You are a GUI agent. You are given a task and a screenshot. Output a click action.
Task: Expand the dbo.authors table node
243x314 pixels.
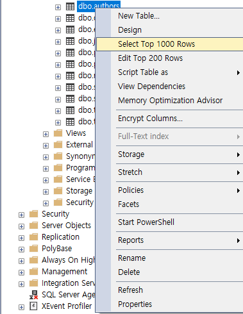pos(58,7)
